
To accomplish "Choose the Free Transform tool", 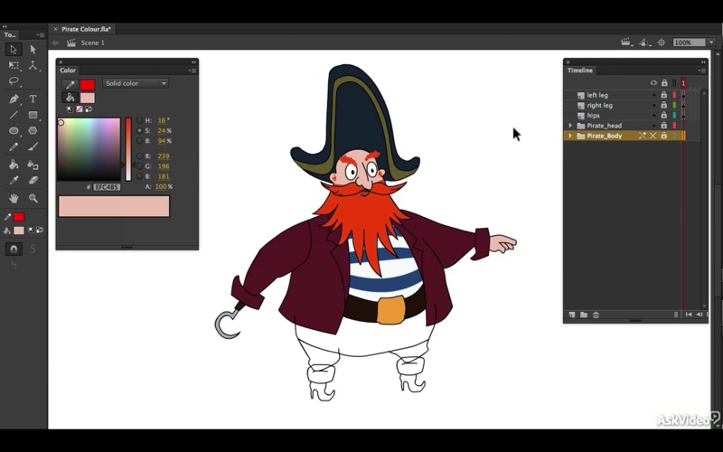I will pos(14,65).
